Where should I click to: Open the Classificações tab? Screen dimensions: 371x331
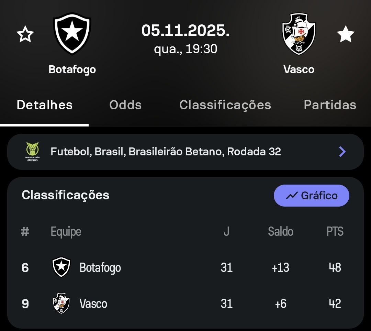pos(225,105)
